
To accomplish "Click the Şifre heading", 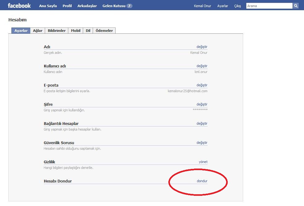I will coord(48,105).
